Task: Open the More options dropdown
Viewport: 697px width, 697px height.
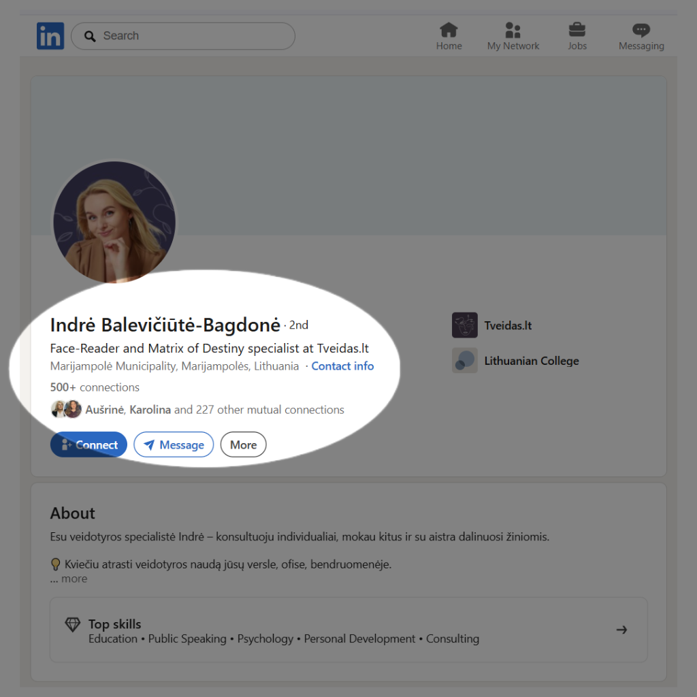Action: (x=243, y=445)
